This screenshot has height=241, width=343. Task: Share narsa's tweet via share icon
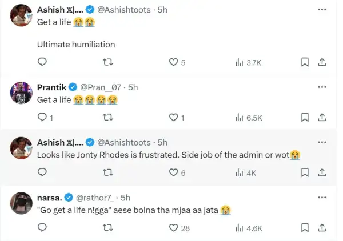322,228
